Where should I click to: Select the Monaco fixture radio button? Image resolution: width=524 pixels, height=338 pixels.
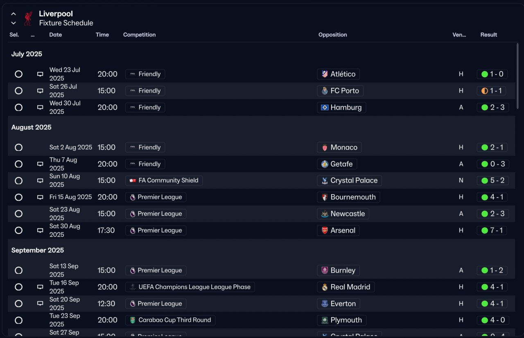tap(18, 148)
